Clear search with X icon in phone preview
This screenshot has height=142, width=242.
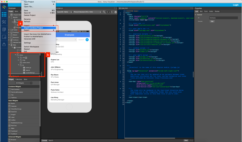click(75, 40)
